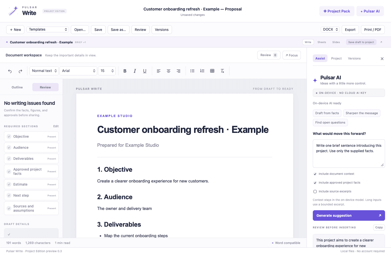This screenshot has width=391, height=255.
Task: Copy the generated suggestion
Action: click(379, 227)
